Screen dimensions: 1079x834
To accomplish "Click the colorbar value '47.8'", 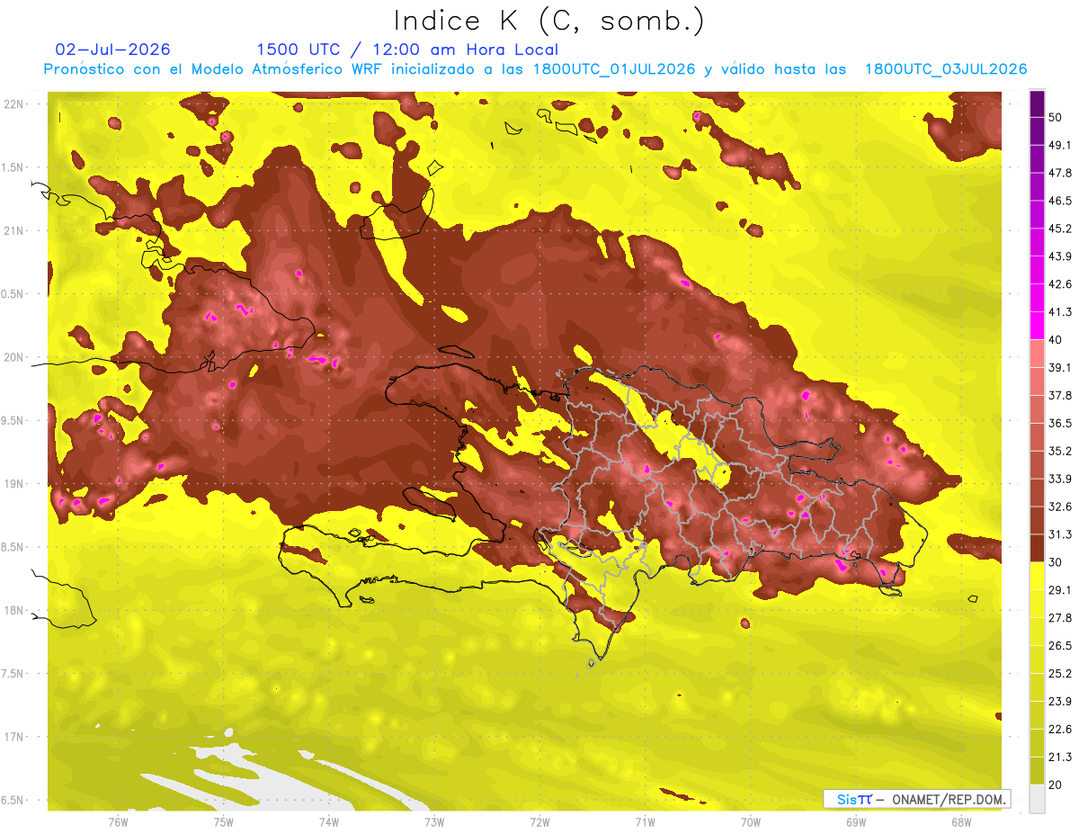I will coord(1059,173).
